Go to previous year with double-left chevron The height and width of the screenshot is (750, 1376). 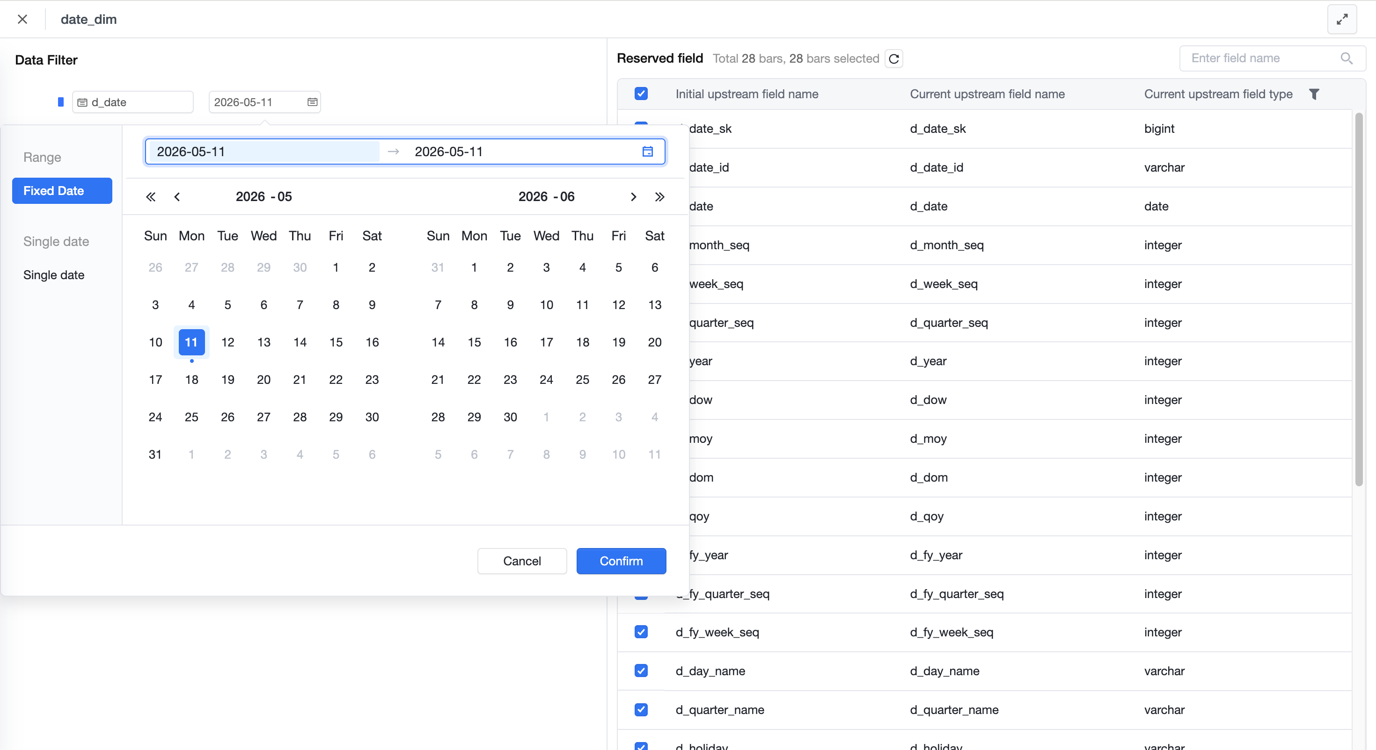(151, 197)
